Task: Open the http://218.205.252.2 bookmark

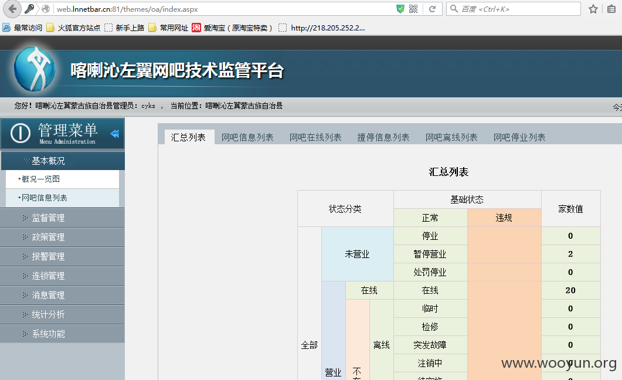Action: (x=322, y=28)
